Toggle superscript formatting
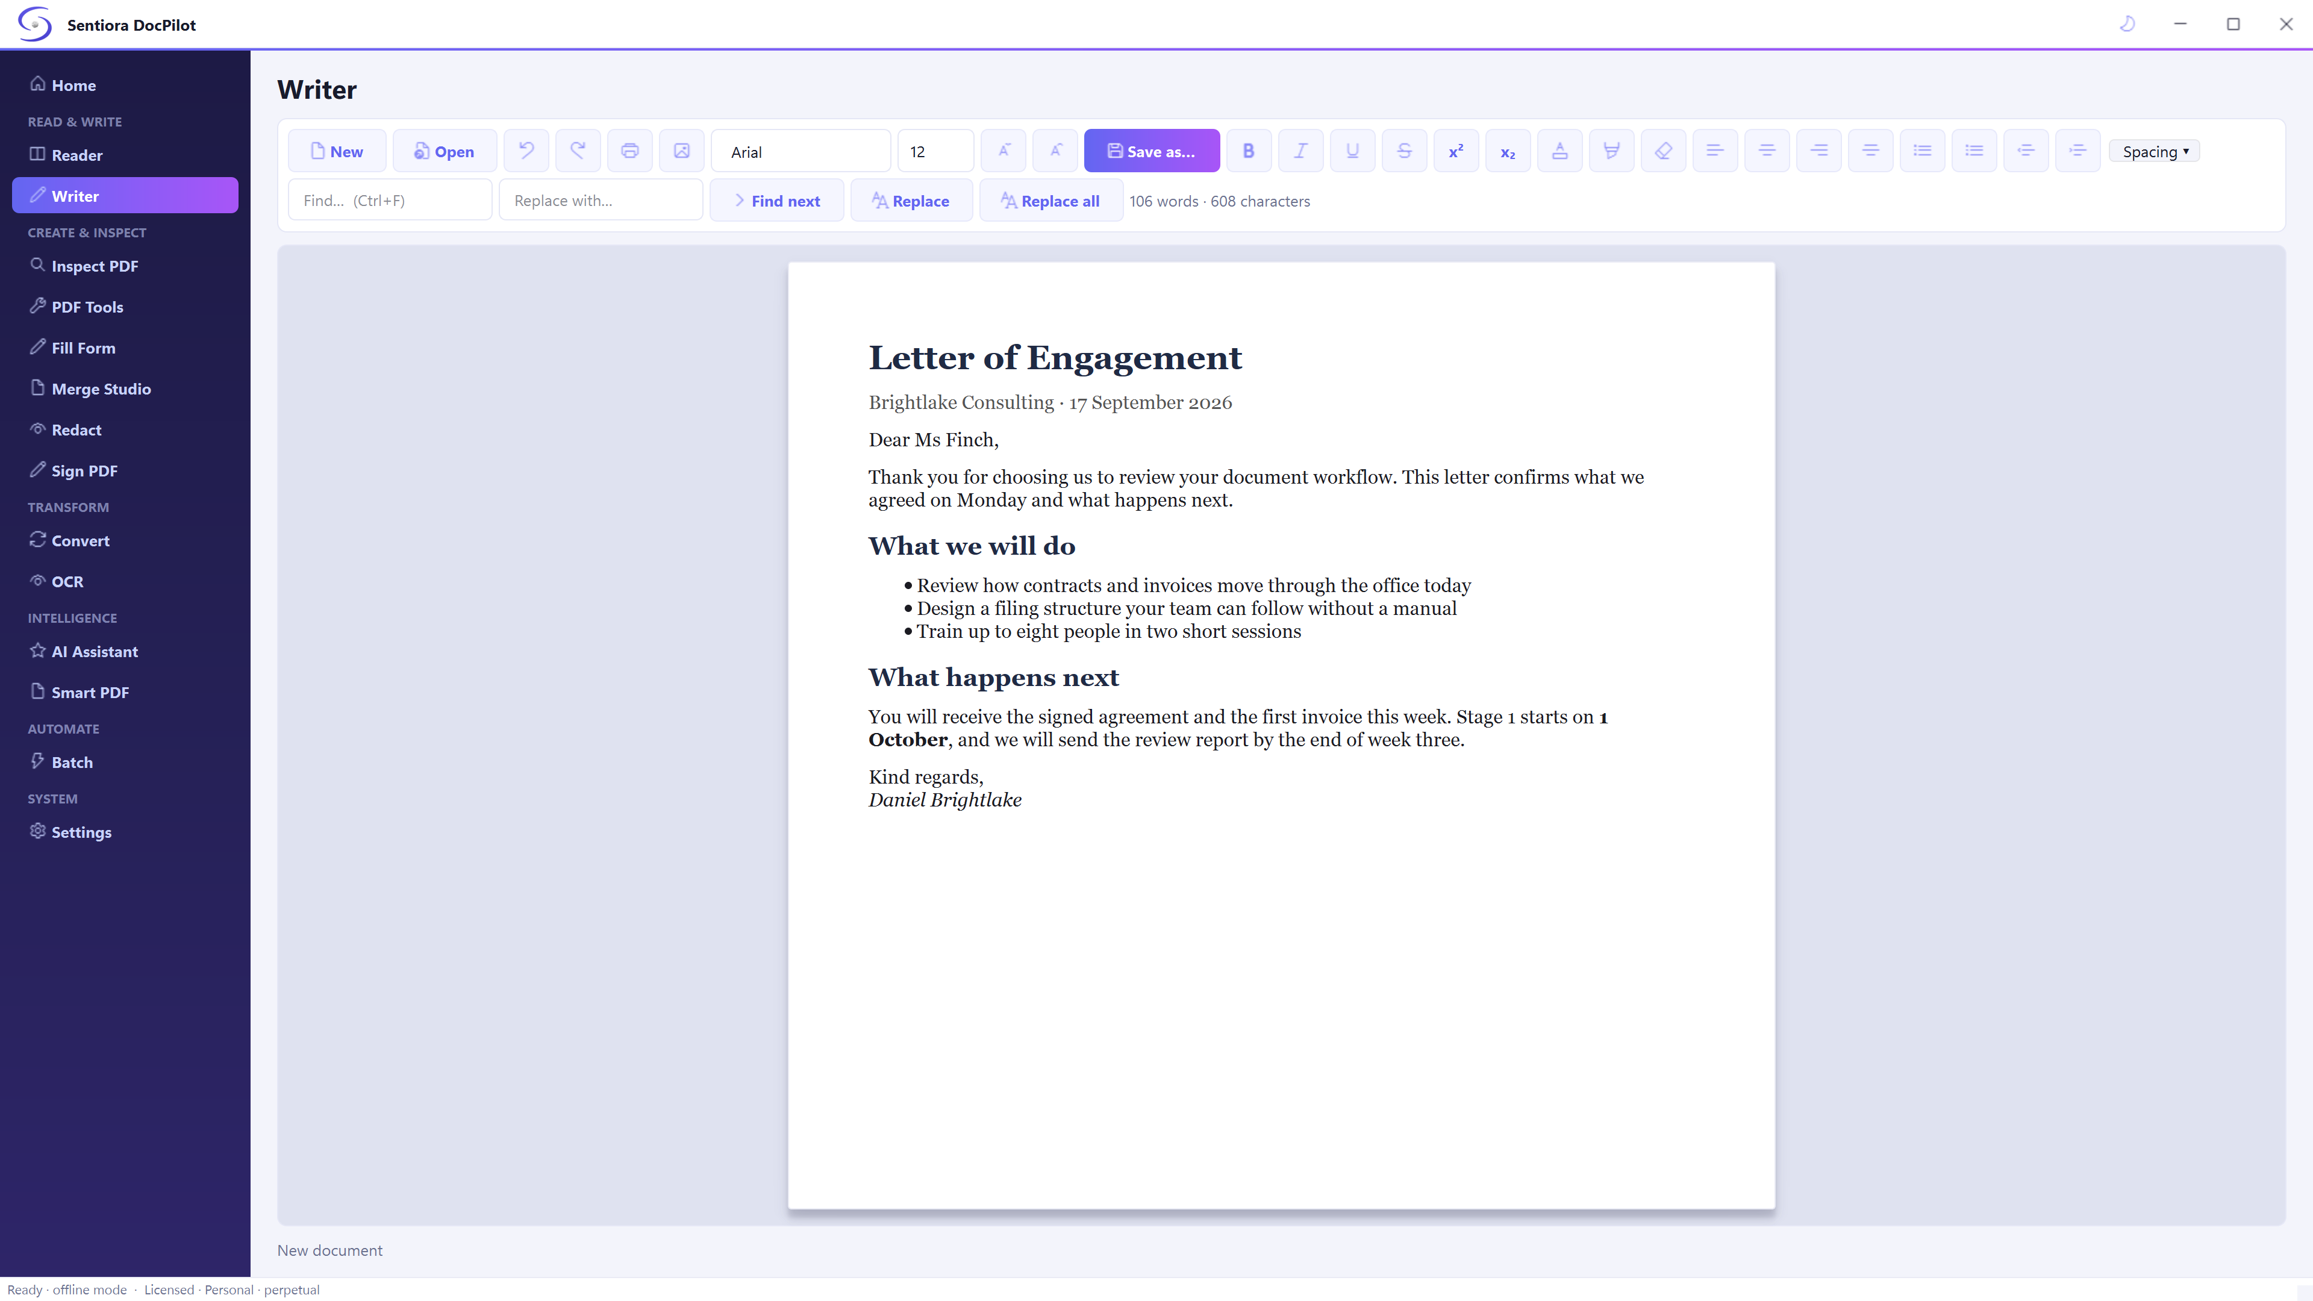Viewport: 2313px width, 1301px height. (x=1456, y=151)
